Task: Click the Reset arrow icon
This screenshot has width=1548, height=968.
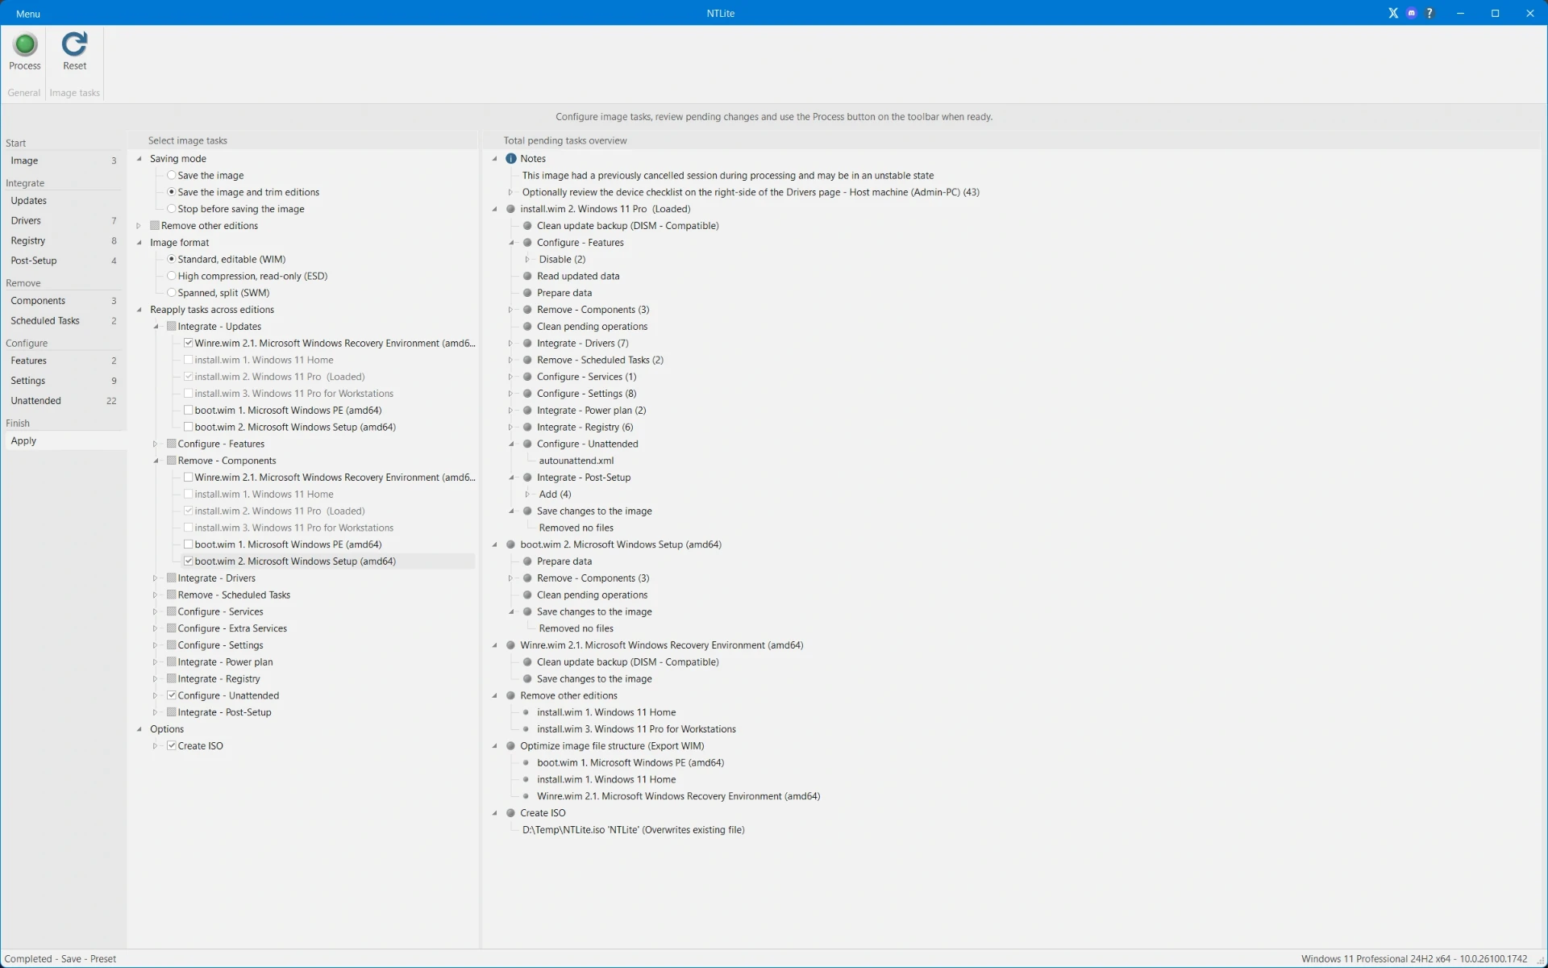Action: [74, 45]
